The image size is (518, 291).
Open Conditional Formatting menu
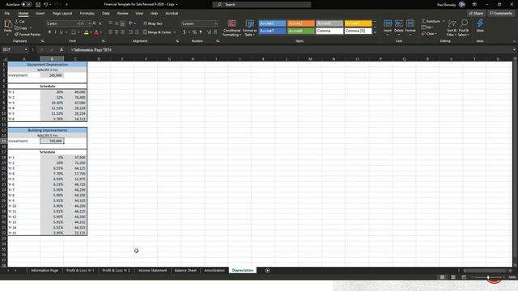point(231,28)
